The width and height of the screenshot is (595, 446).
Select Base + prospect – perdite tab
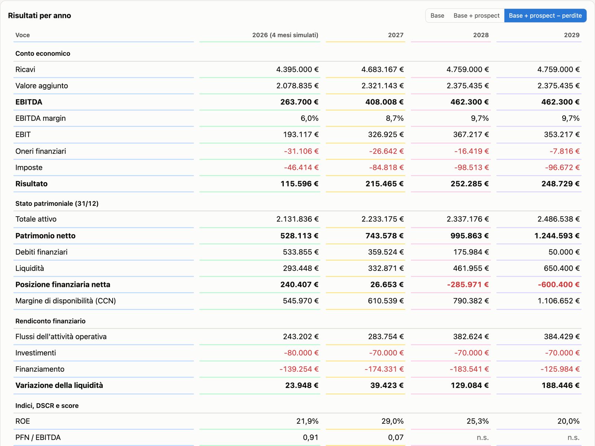[x=545, y=16]
